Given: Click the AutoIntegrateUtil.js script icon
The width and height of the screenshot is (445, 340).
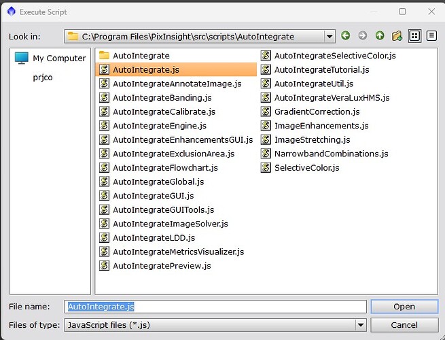Looking at the screenshot, I should (266, 84).
